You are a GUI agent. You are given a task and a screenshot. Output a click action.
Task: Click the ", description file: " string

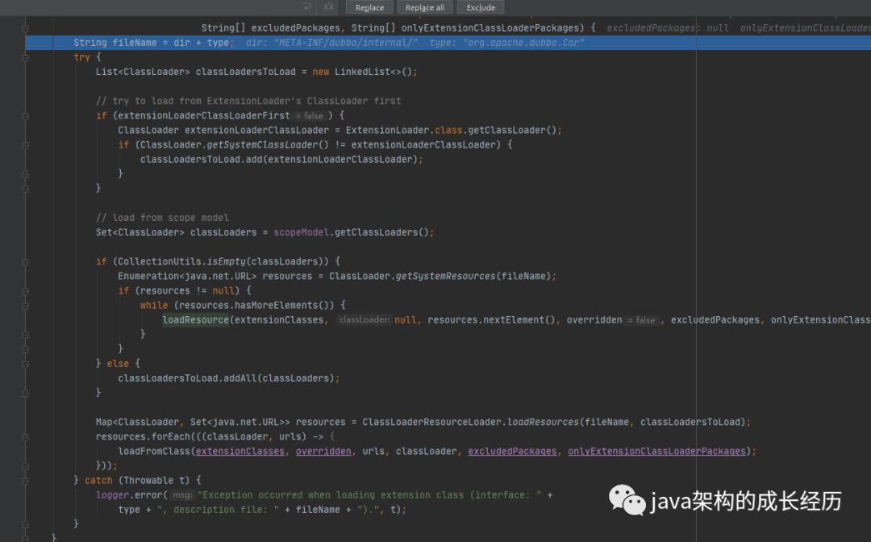tap(219, 510)
